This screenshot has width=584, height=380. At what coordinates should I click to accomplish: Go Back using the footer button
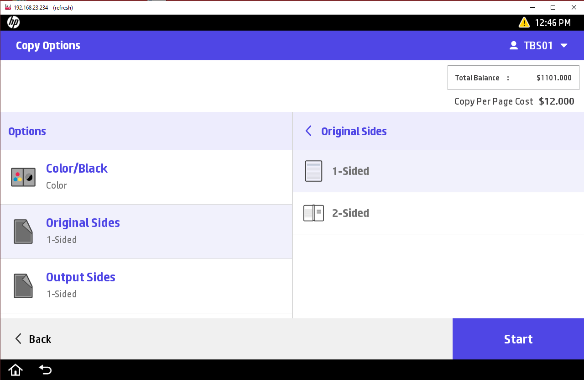(x=33, y=339)
